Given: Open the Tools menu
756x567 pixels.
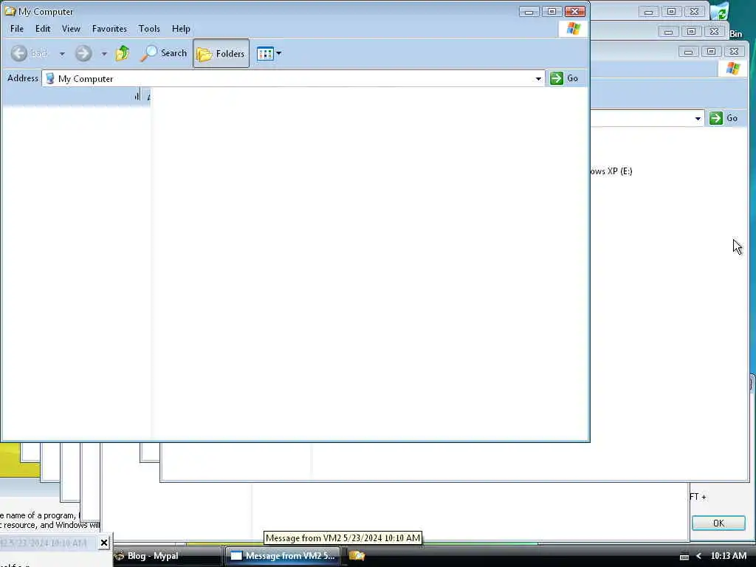Looking at the screenshot, I should [x=149, y=29].
